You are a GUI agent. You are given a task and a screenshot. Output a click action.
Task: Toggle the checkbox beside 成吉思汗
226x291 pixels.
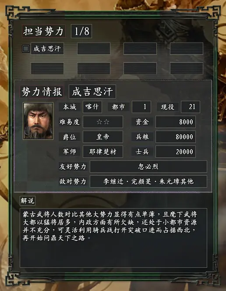pos(25,49)
